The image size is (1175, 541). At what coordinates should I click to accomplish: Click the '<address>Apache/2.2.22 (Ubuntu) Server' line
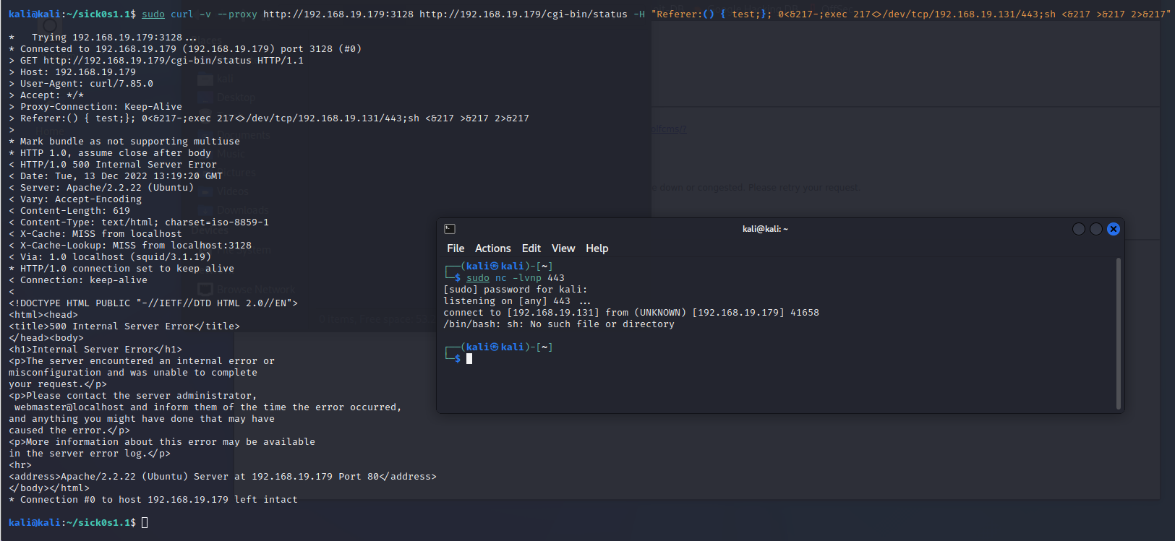223,476
